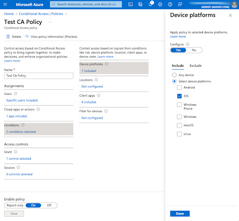Uncheck the iOS platform checkbox
Image resolution: width=239 pixels, height=221 pixels.
[179, 96]
